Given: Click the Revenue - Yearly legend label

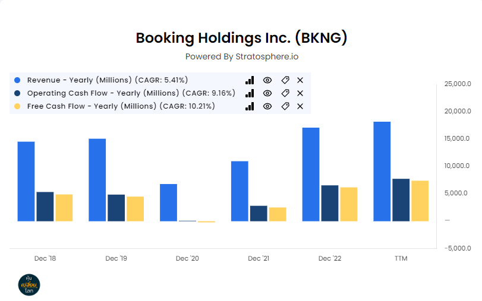Looking at the screenshot, I should point(108,80).
